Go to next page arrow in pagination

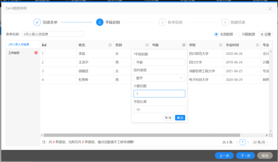pos(248,142)
